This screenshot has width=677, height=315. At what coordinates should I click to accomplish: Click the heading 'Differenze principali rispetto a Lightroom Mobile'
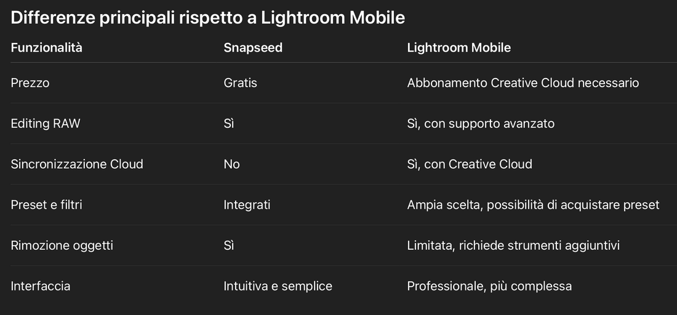[207, 18]
